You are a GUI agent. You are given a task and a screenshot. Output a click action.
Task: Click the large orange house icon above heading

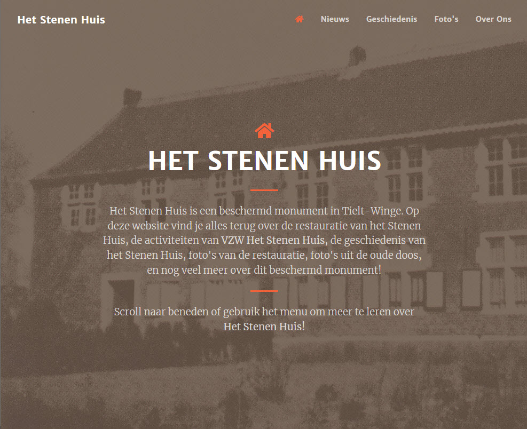[x=264, y=131]
